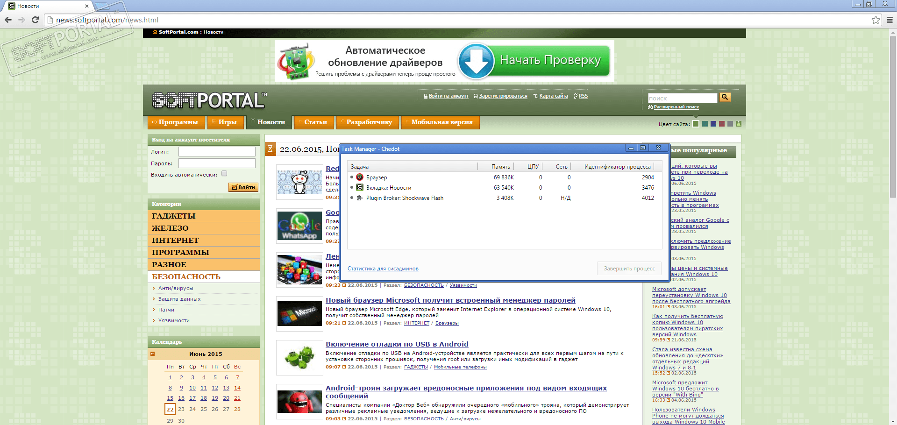Image resolution: width=897 pixels, height=425 pixels.
Task: Open the ЖЕЛЕЗО category
Action: pyautogui.click(x=204, y=228)
